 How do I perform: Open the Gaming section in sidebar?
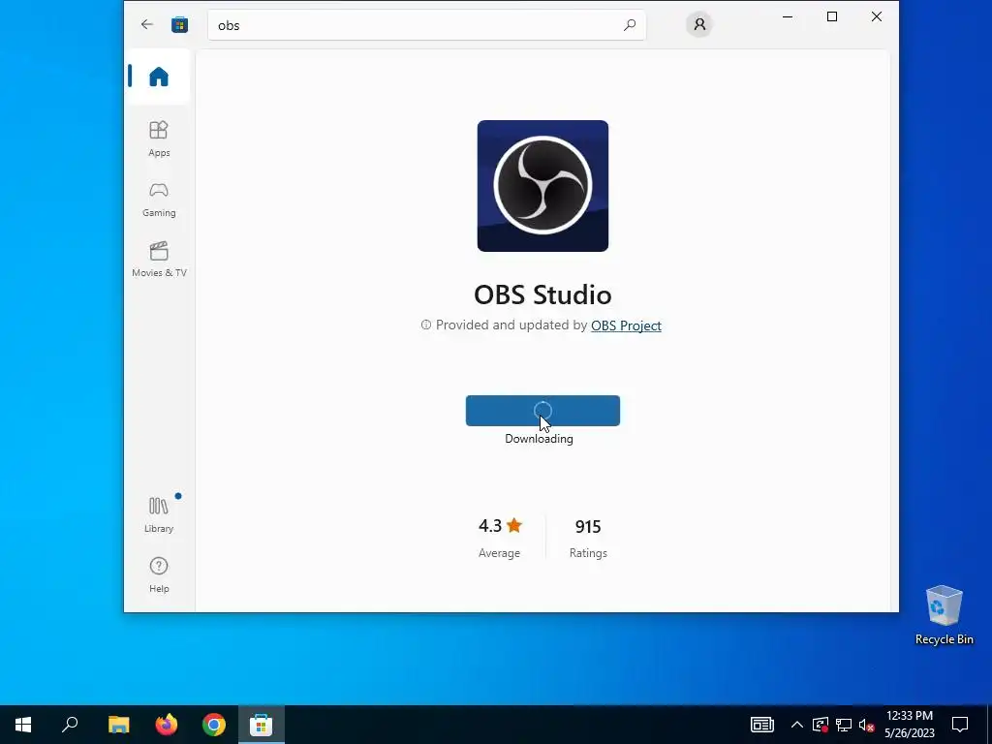[159, 200]
